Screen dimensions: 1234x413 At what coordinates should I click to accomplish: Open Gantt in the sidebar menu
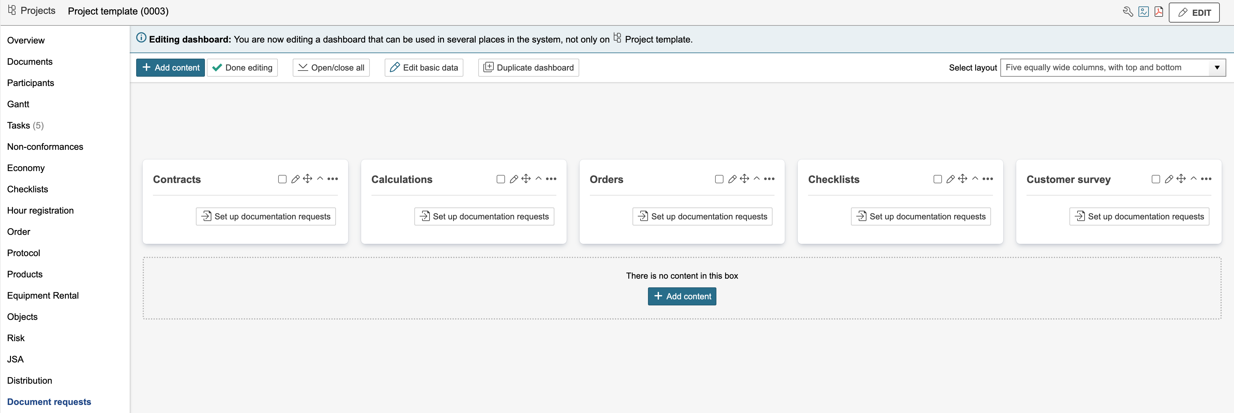pyautogui.click(x=18, y=104)
